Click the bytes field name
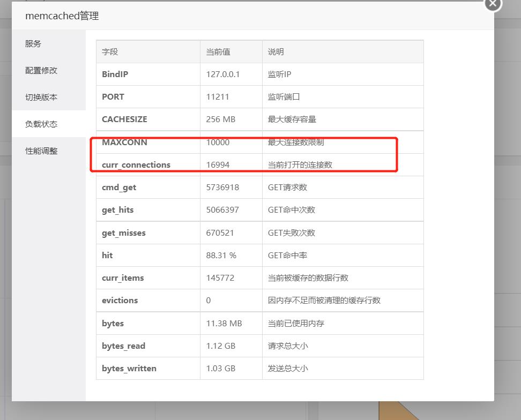521x420 pixels. [113, 324]
